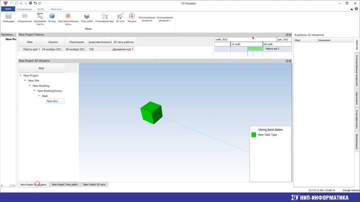360x202 pixels.
Task: Open the Свойства side tab
Action: [x=357, y=45]
